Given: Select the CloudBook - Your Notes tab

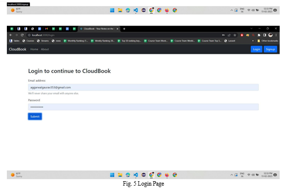Looking at the screenshot, I should click(x=99, y=29).
